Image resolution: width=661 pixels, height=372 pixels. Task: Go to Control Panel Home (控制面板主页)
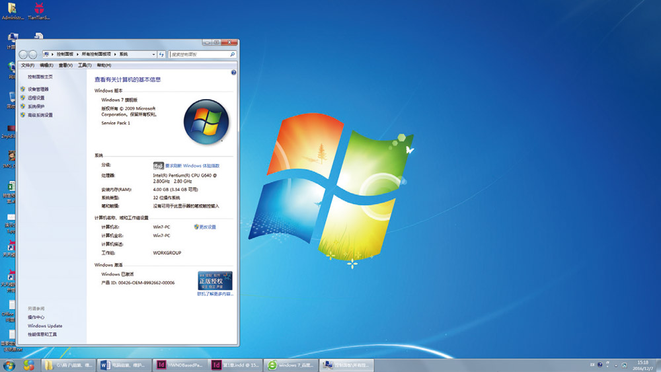[40, 77]
